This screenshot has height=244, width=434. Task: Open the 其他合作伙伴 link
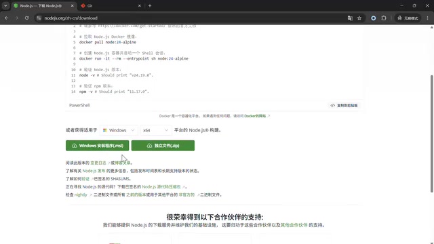point(294,225)
